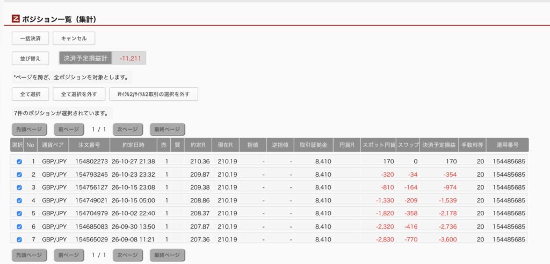Click the bottom 先頭ページ button
Viewport: 550px width, 264px height.
30,255
